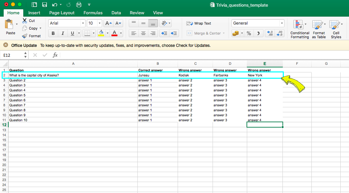Click the Conditional Formatting button
Screen dimensions: 349x193
tap(299, 29)
